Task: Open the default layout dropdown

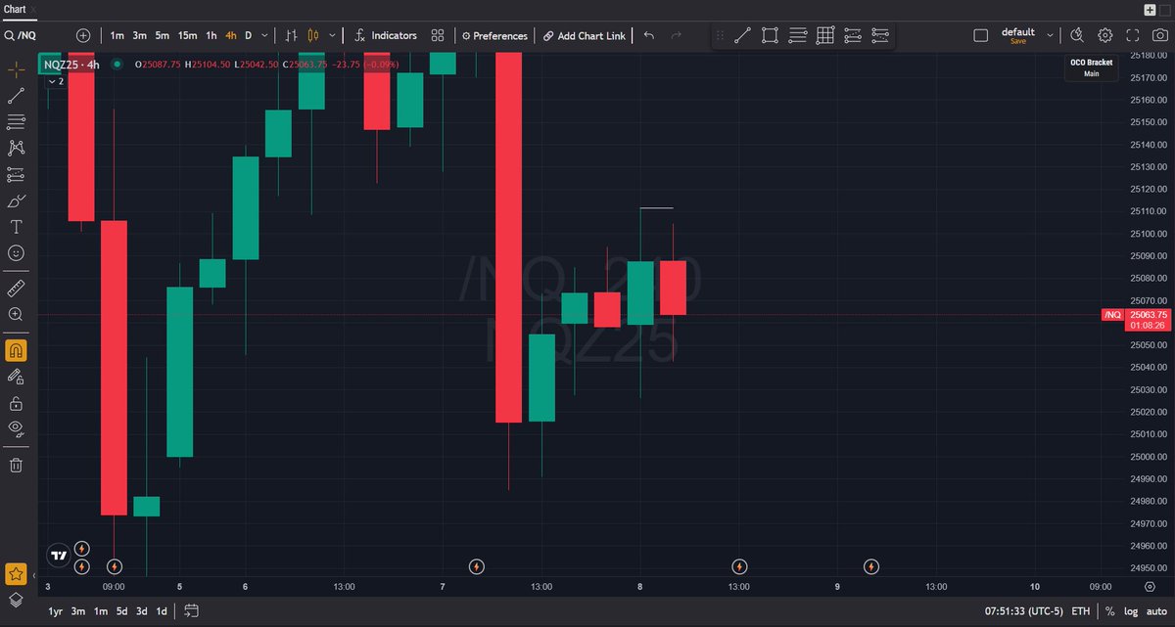Action: point(1049,32)
